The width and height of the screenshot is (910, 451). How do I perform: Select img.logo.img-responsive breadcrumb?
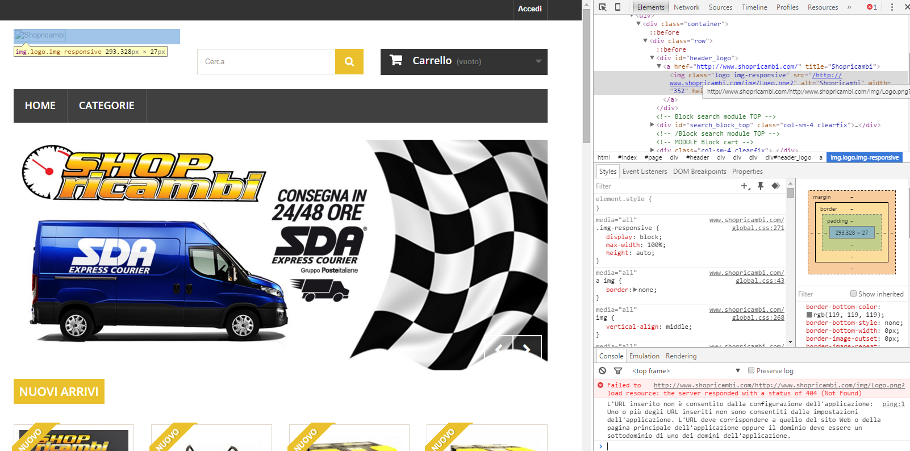click(x=865, y=157)
